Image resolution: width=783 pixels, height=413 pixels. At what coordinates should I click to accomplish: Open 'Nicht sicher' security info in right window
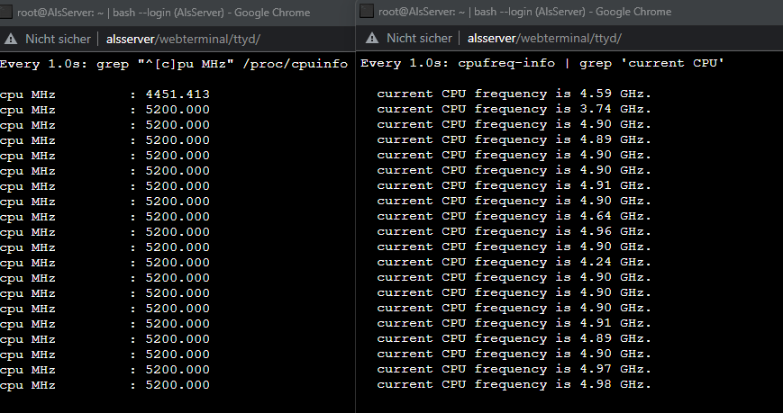point(419,38)
